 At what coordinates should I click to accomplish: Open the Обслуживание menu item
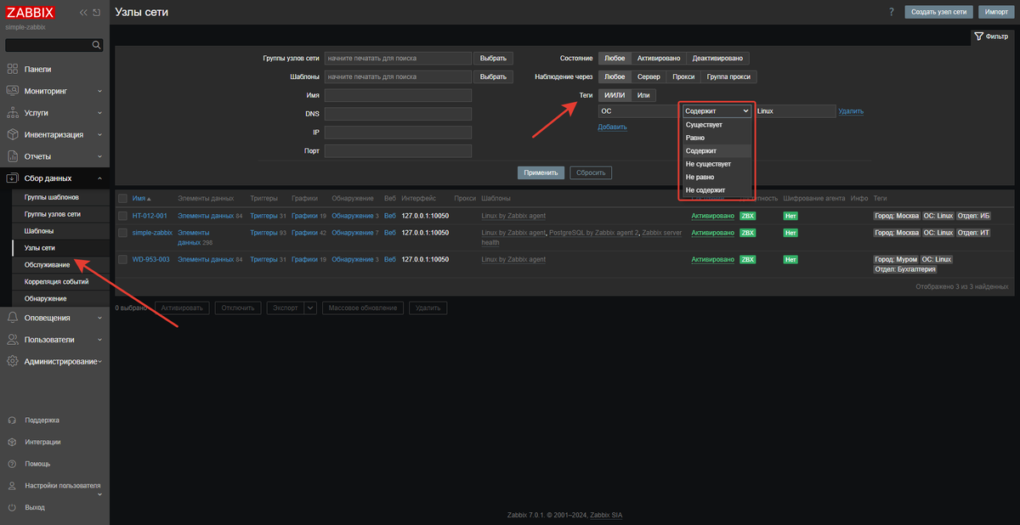(48, 264)
